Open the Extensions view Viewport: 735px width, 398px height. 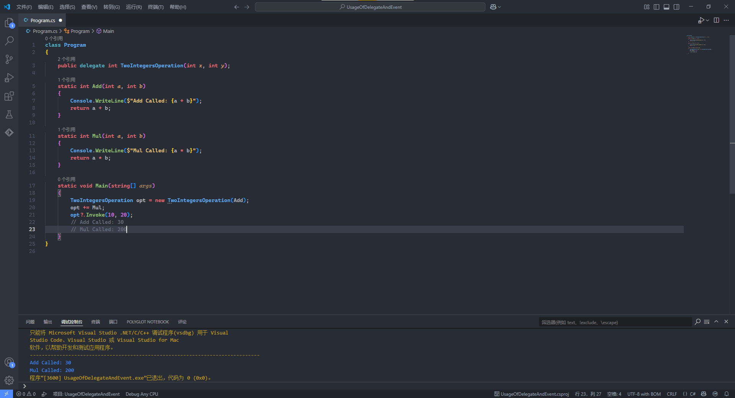click(x=9, y=96)
